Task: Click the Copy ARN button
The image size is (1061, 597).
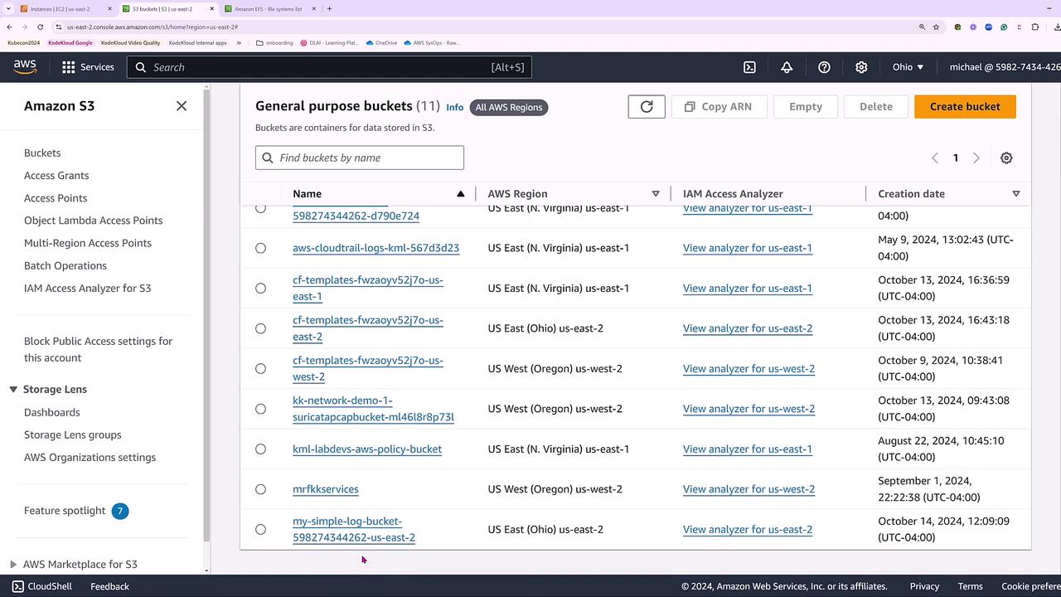Action: tap(719, 106)
